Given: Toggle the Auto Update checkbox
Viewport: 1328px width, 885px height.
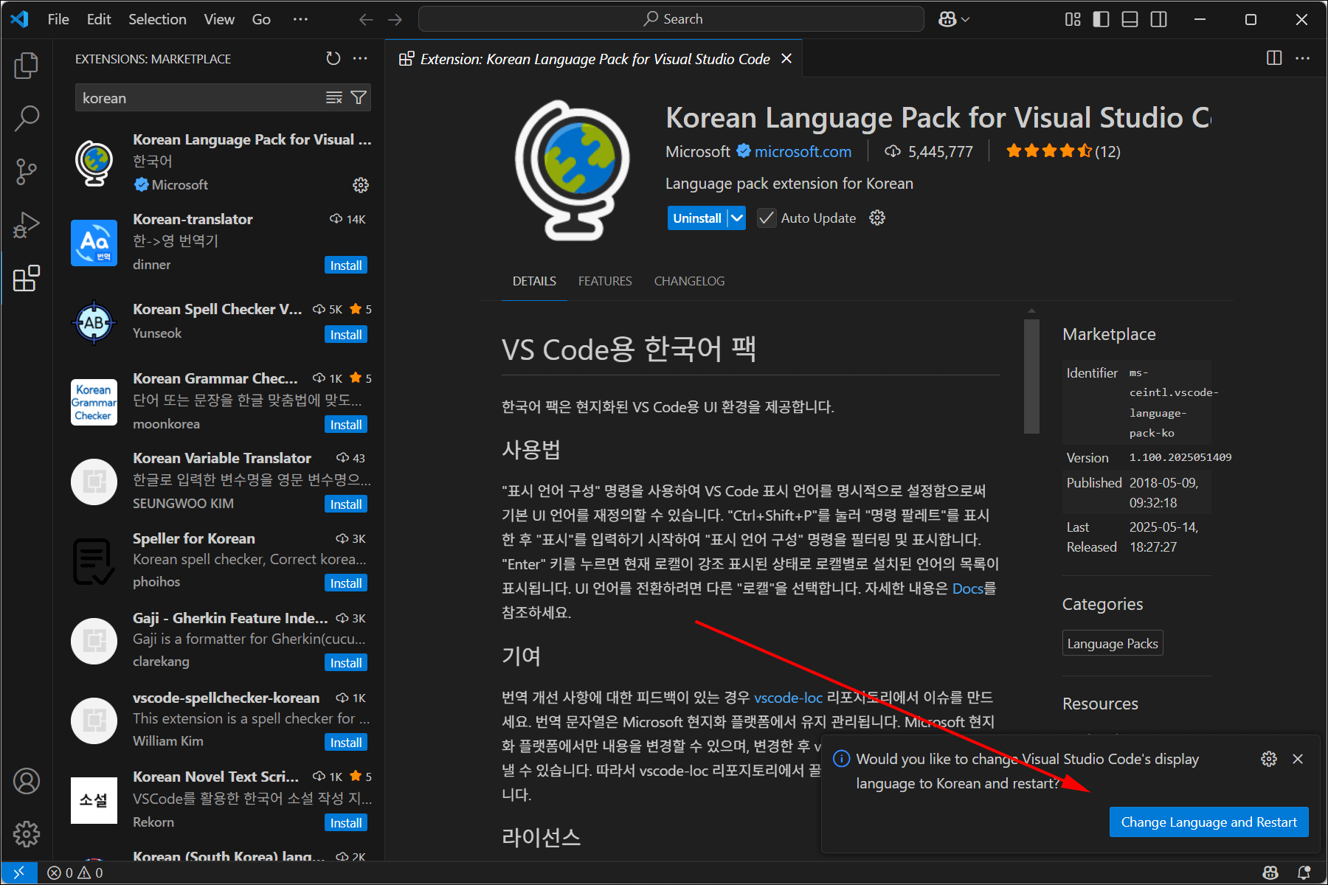Looking at the screenshot, I should tap(767, 218).
